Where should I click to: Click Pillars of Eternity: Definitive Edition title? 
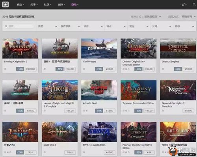point(137,146)
